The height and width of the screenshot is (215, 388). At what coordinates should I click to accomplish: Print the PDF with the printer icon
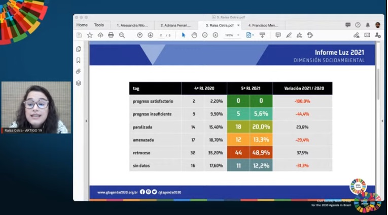pos(111,35)
